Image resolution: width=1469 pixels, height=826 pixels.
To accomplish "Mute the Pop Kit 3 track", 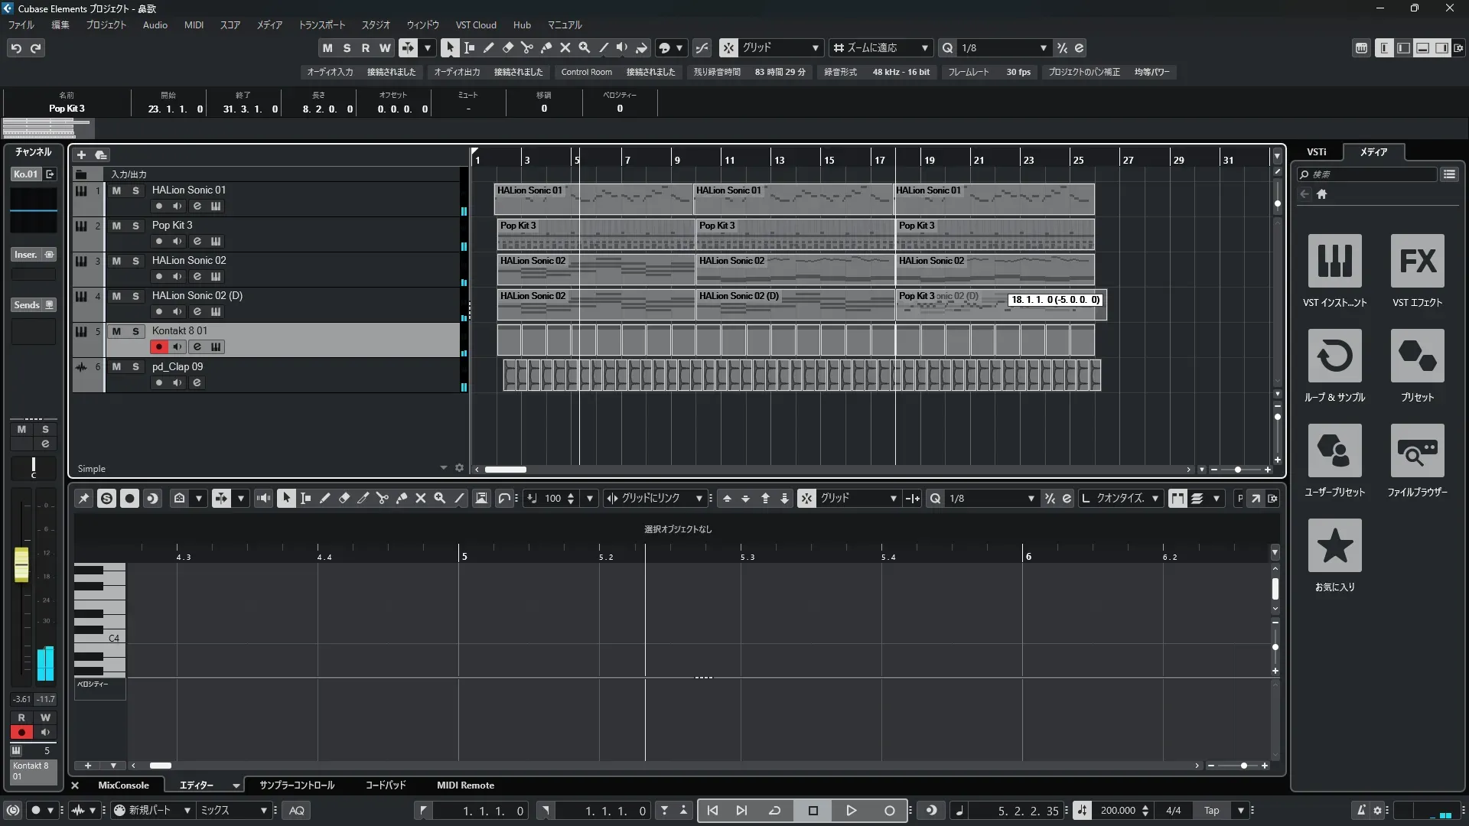I will tap(116, 226).
